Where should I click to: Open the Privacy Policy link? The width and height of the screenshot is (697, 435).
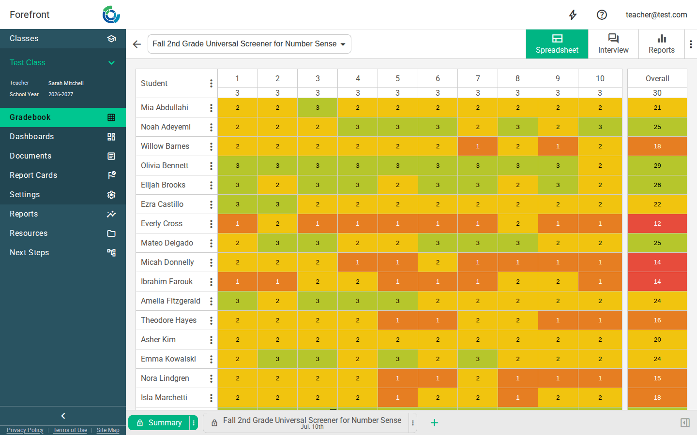click(25, 430)
